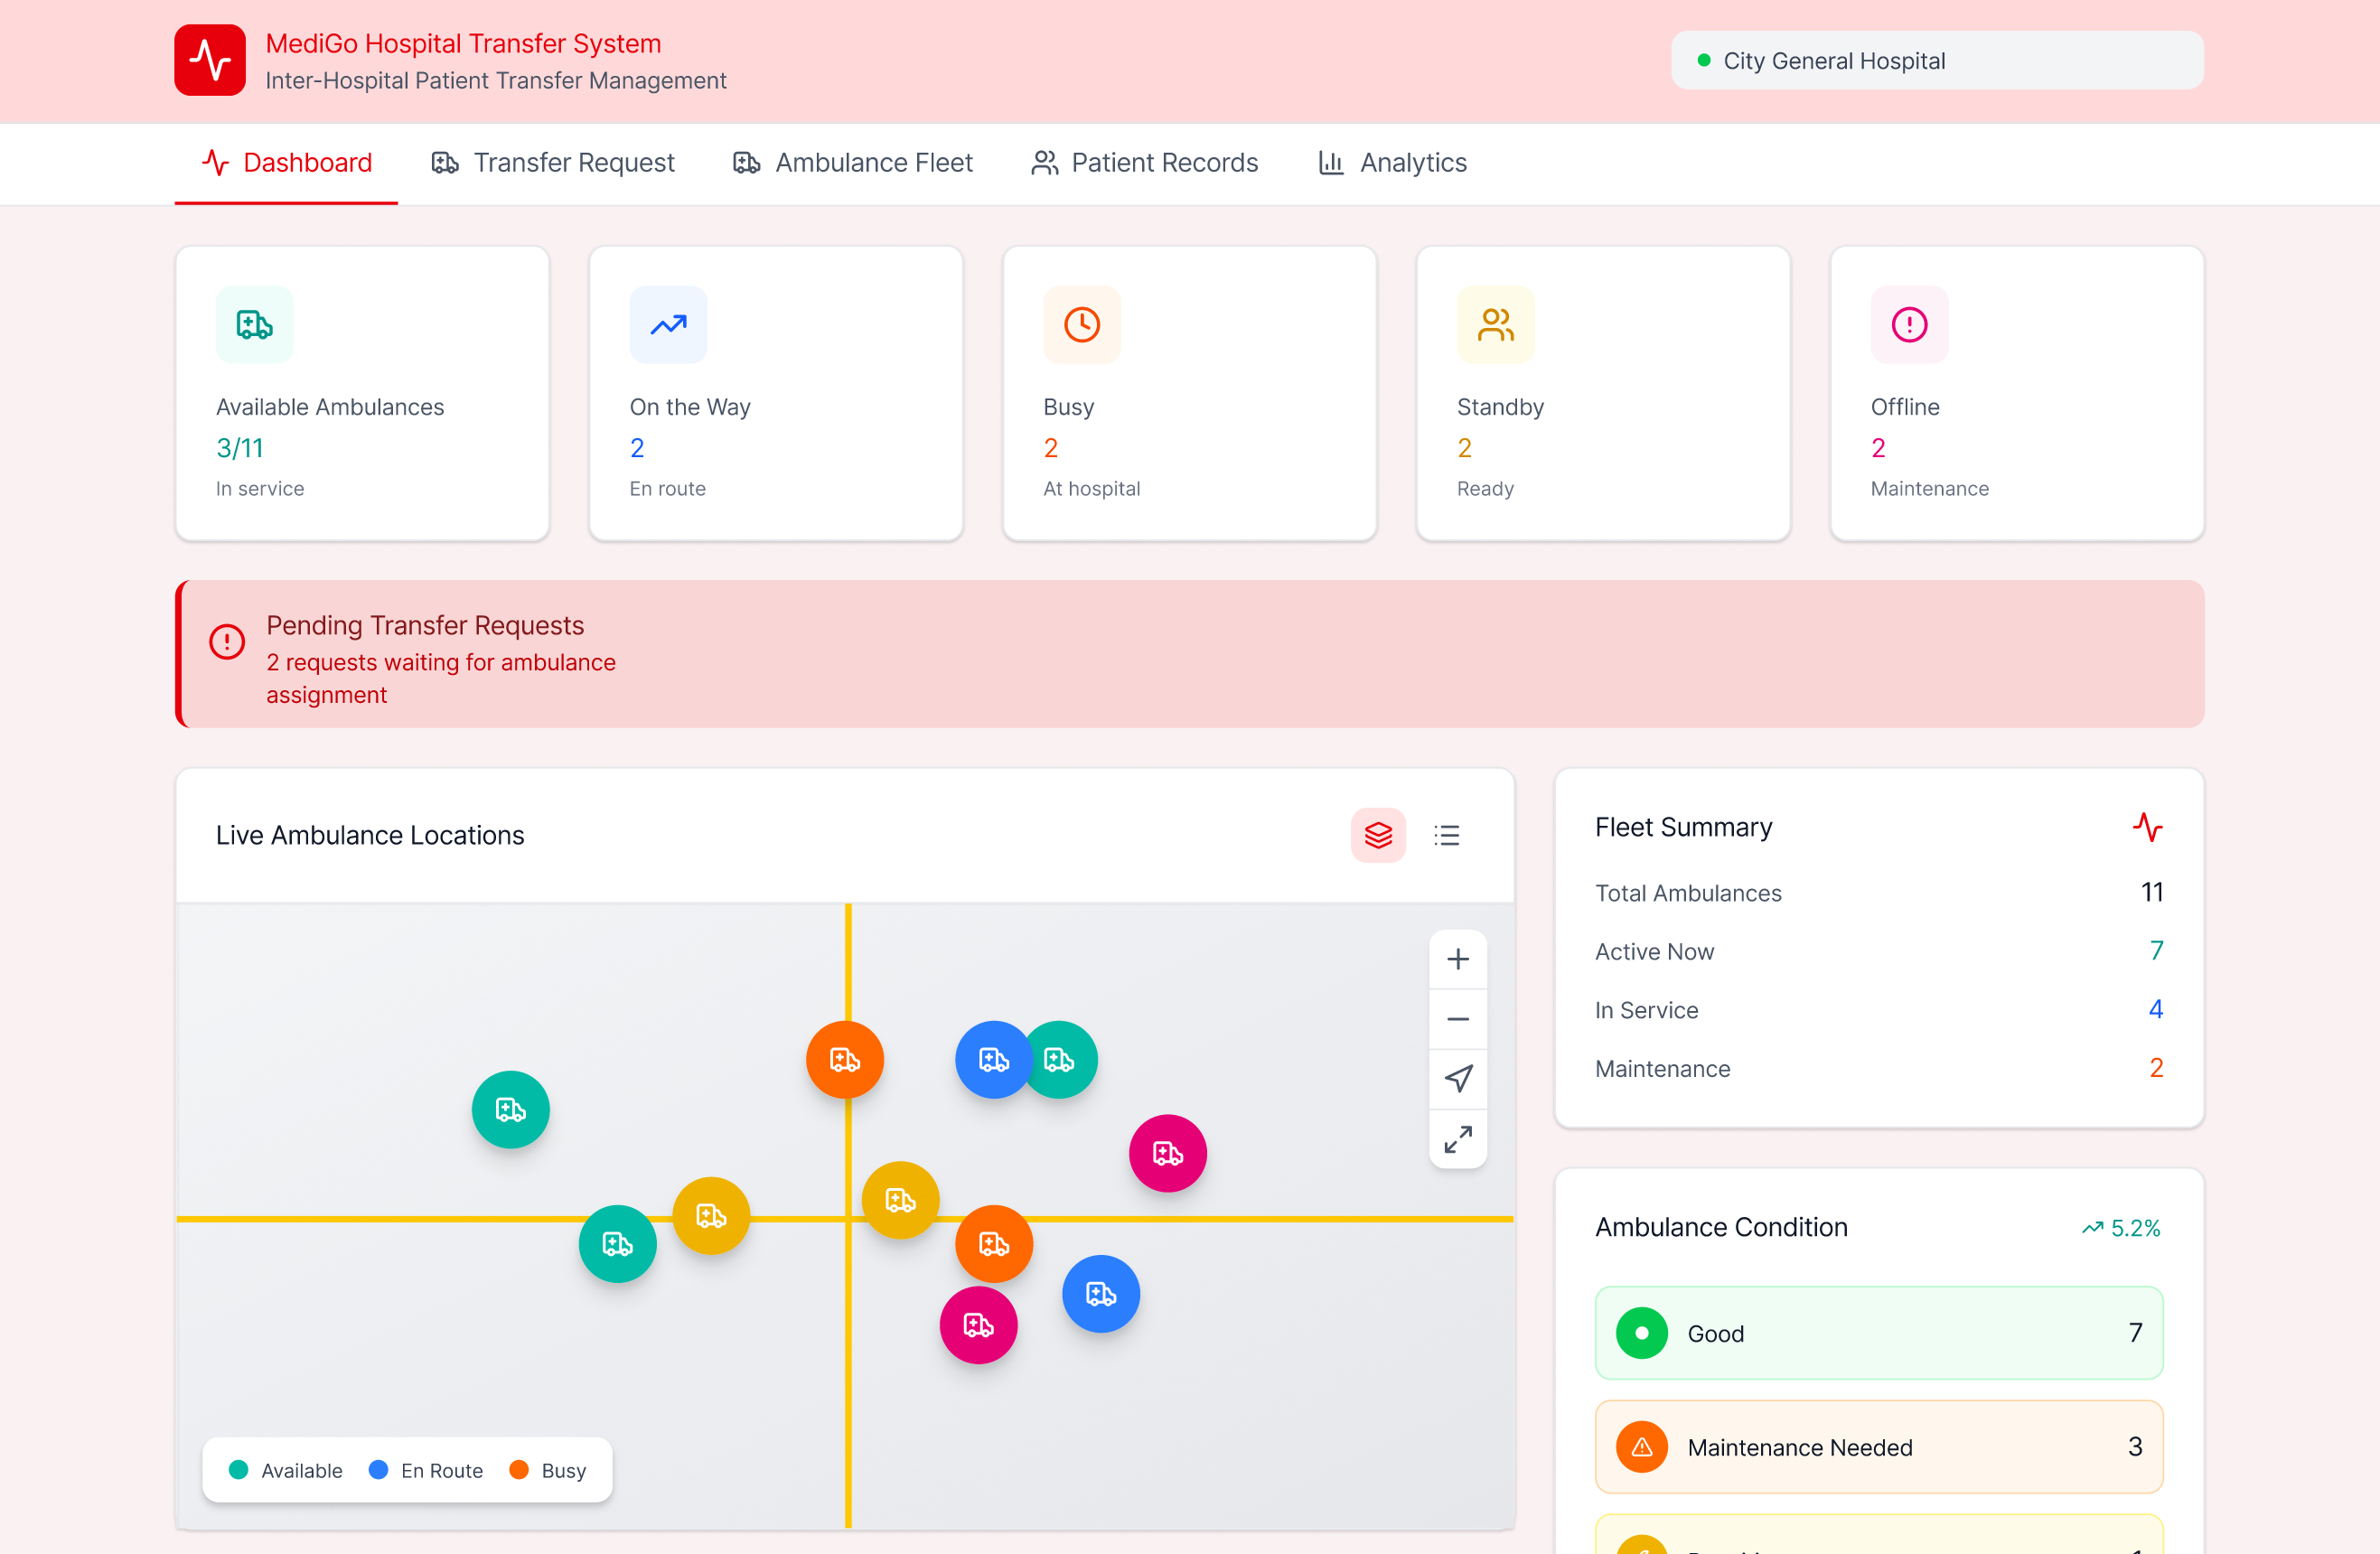The height and width of the screenshot is (1554, 2380).
Task: Select the lower orange ambulance marker
Action: coord(994,1244)
